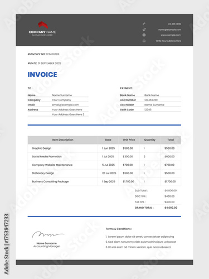209x279 pixels.
Task: Click the 'DISC 10% :' label
Action: (x=140, y=196)
